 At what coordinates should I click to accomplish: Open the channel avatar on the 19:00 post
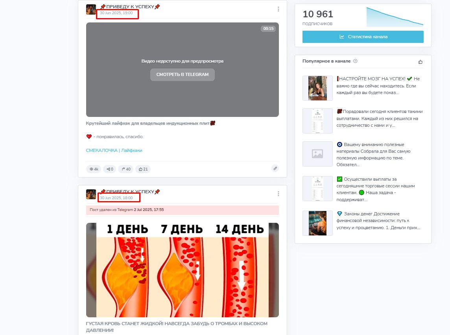coord(91,9)
